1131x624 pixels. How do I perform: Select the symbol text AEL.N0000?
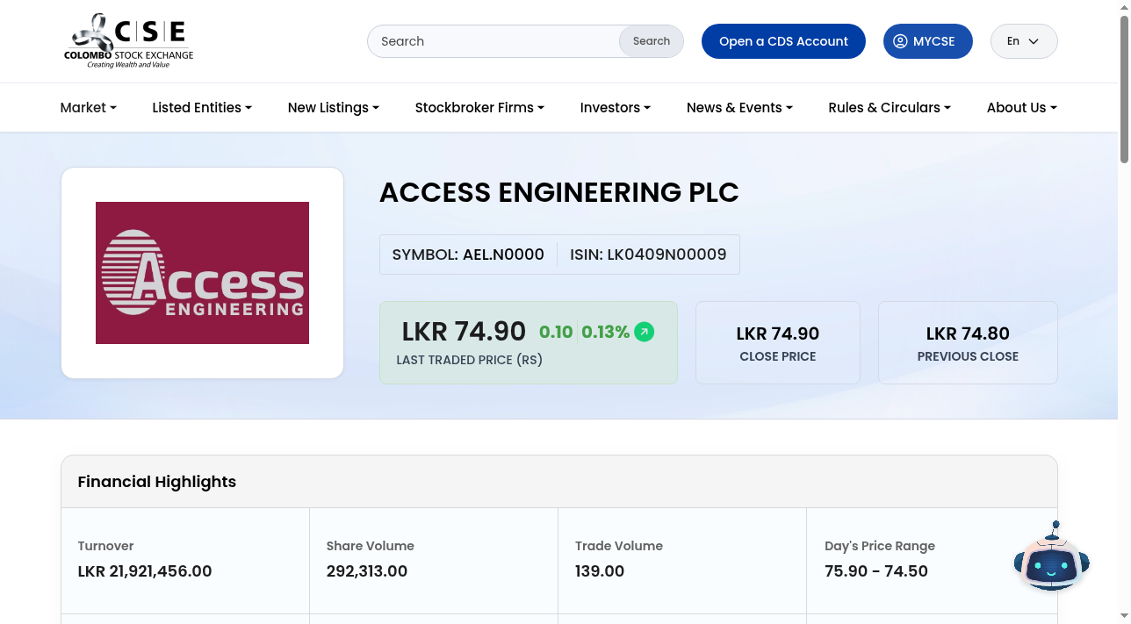tap(503, 255)
